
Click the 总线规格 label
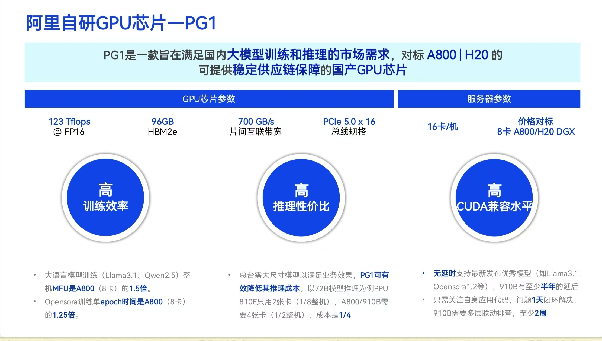tap(349, 132)
